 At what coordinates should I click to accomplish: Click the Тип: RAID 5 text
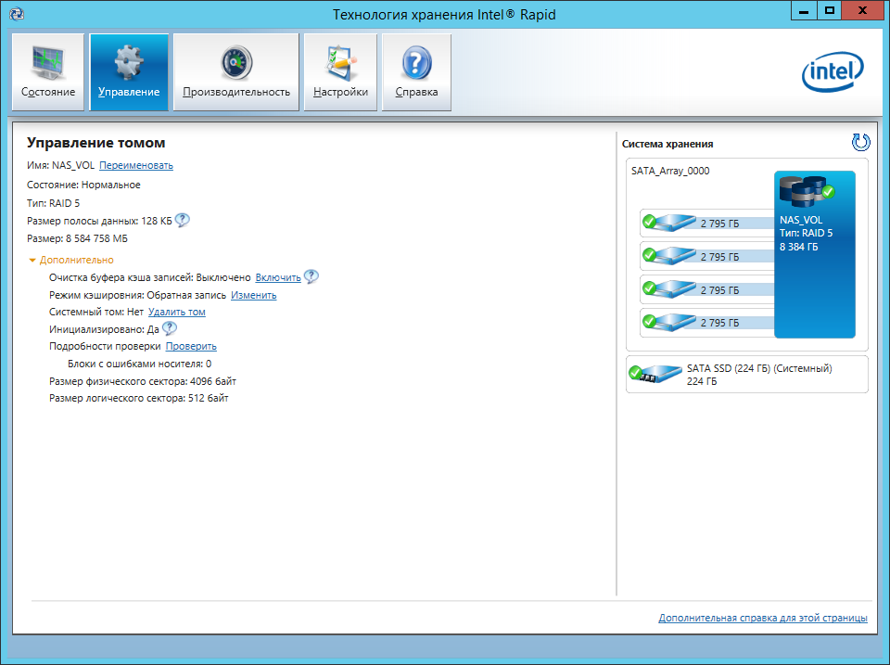[x=54, y=203]
